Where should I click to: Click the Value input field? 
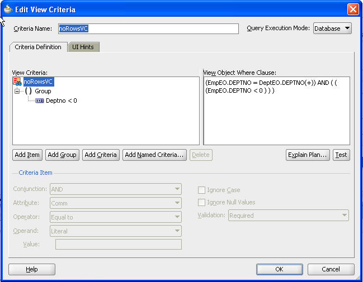pyautogui.click(x=119, y=245)
